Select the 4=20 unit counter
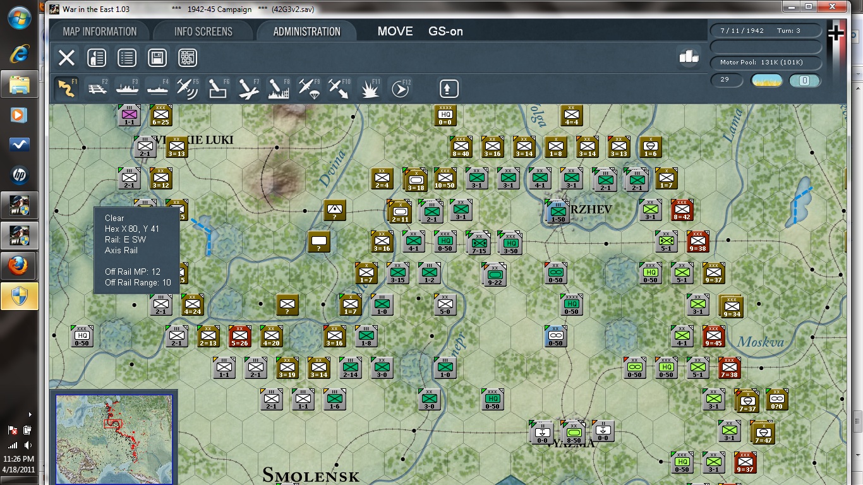This screenshot has width=863, height=485. click(271, 336)
